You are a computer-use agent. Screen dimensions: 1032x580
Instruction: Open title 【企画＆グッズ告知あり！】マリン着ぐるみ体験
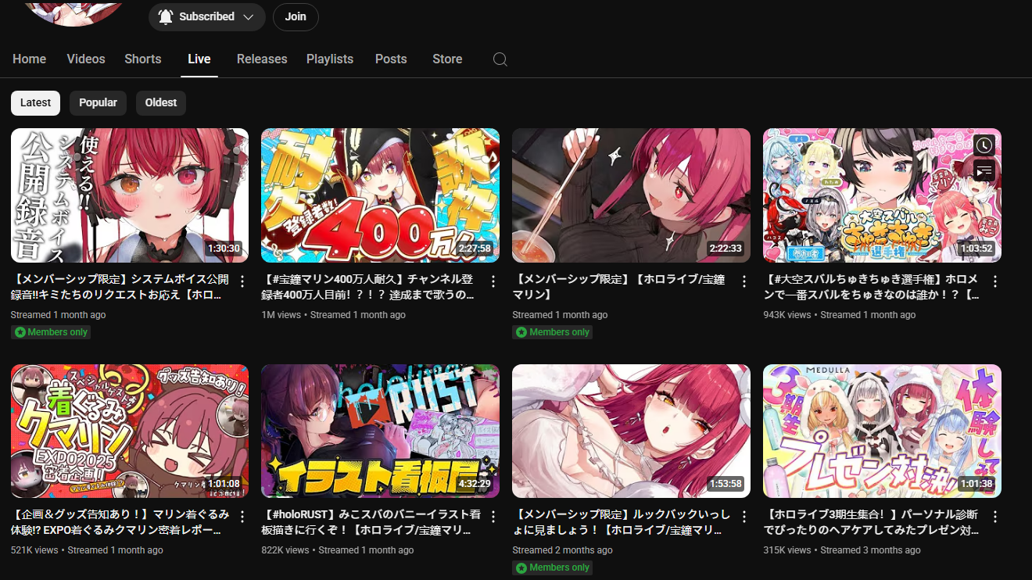(120, 522)
